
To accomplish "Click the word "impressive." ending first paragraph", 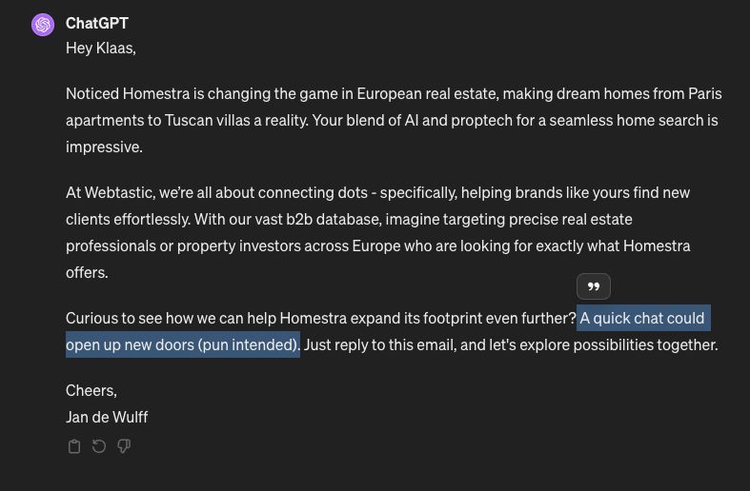I will point(104,147).
